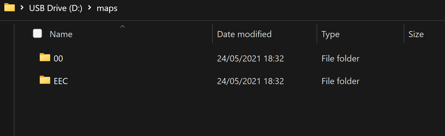
Task: Expand the chevron before maps in the breadcrumb
Action: tap(90, 8)
